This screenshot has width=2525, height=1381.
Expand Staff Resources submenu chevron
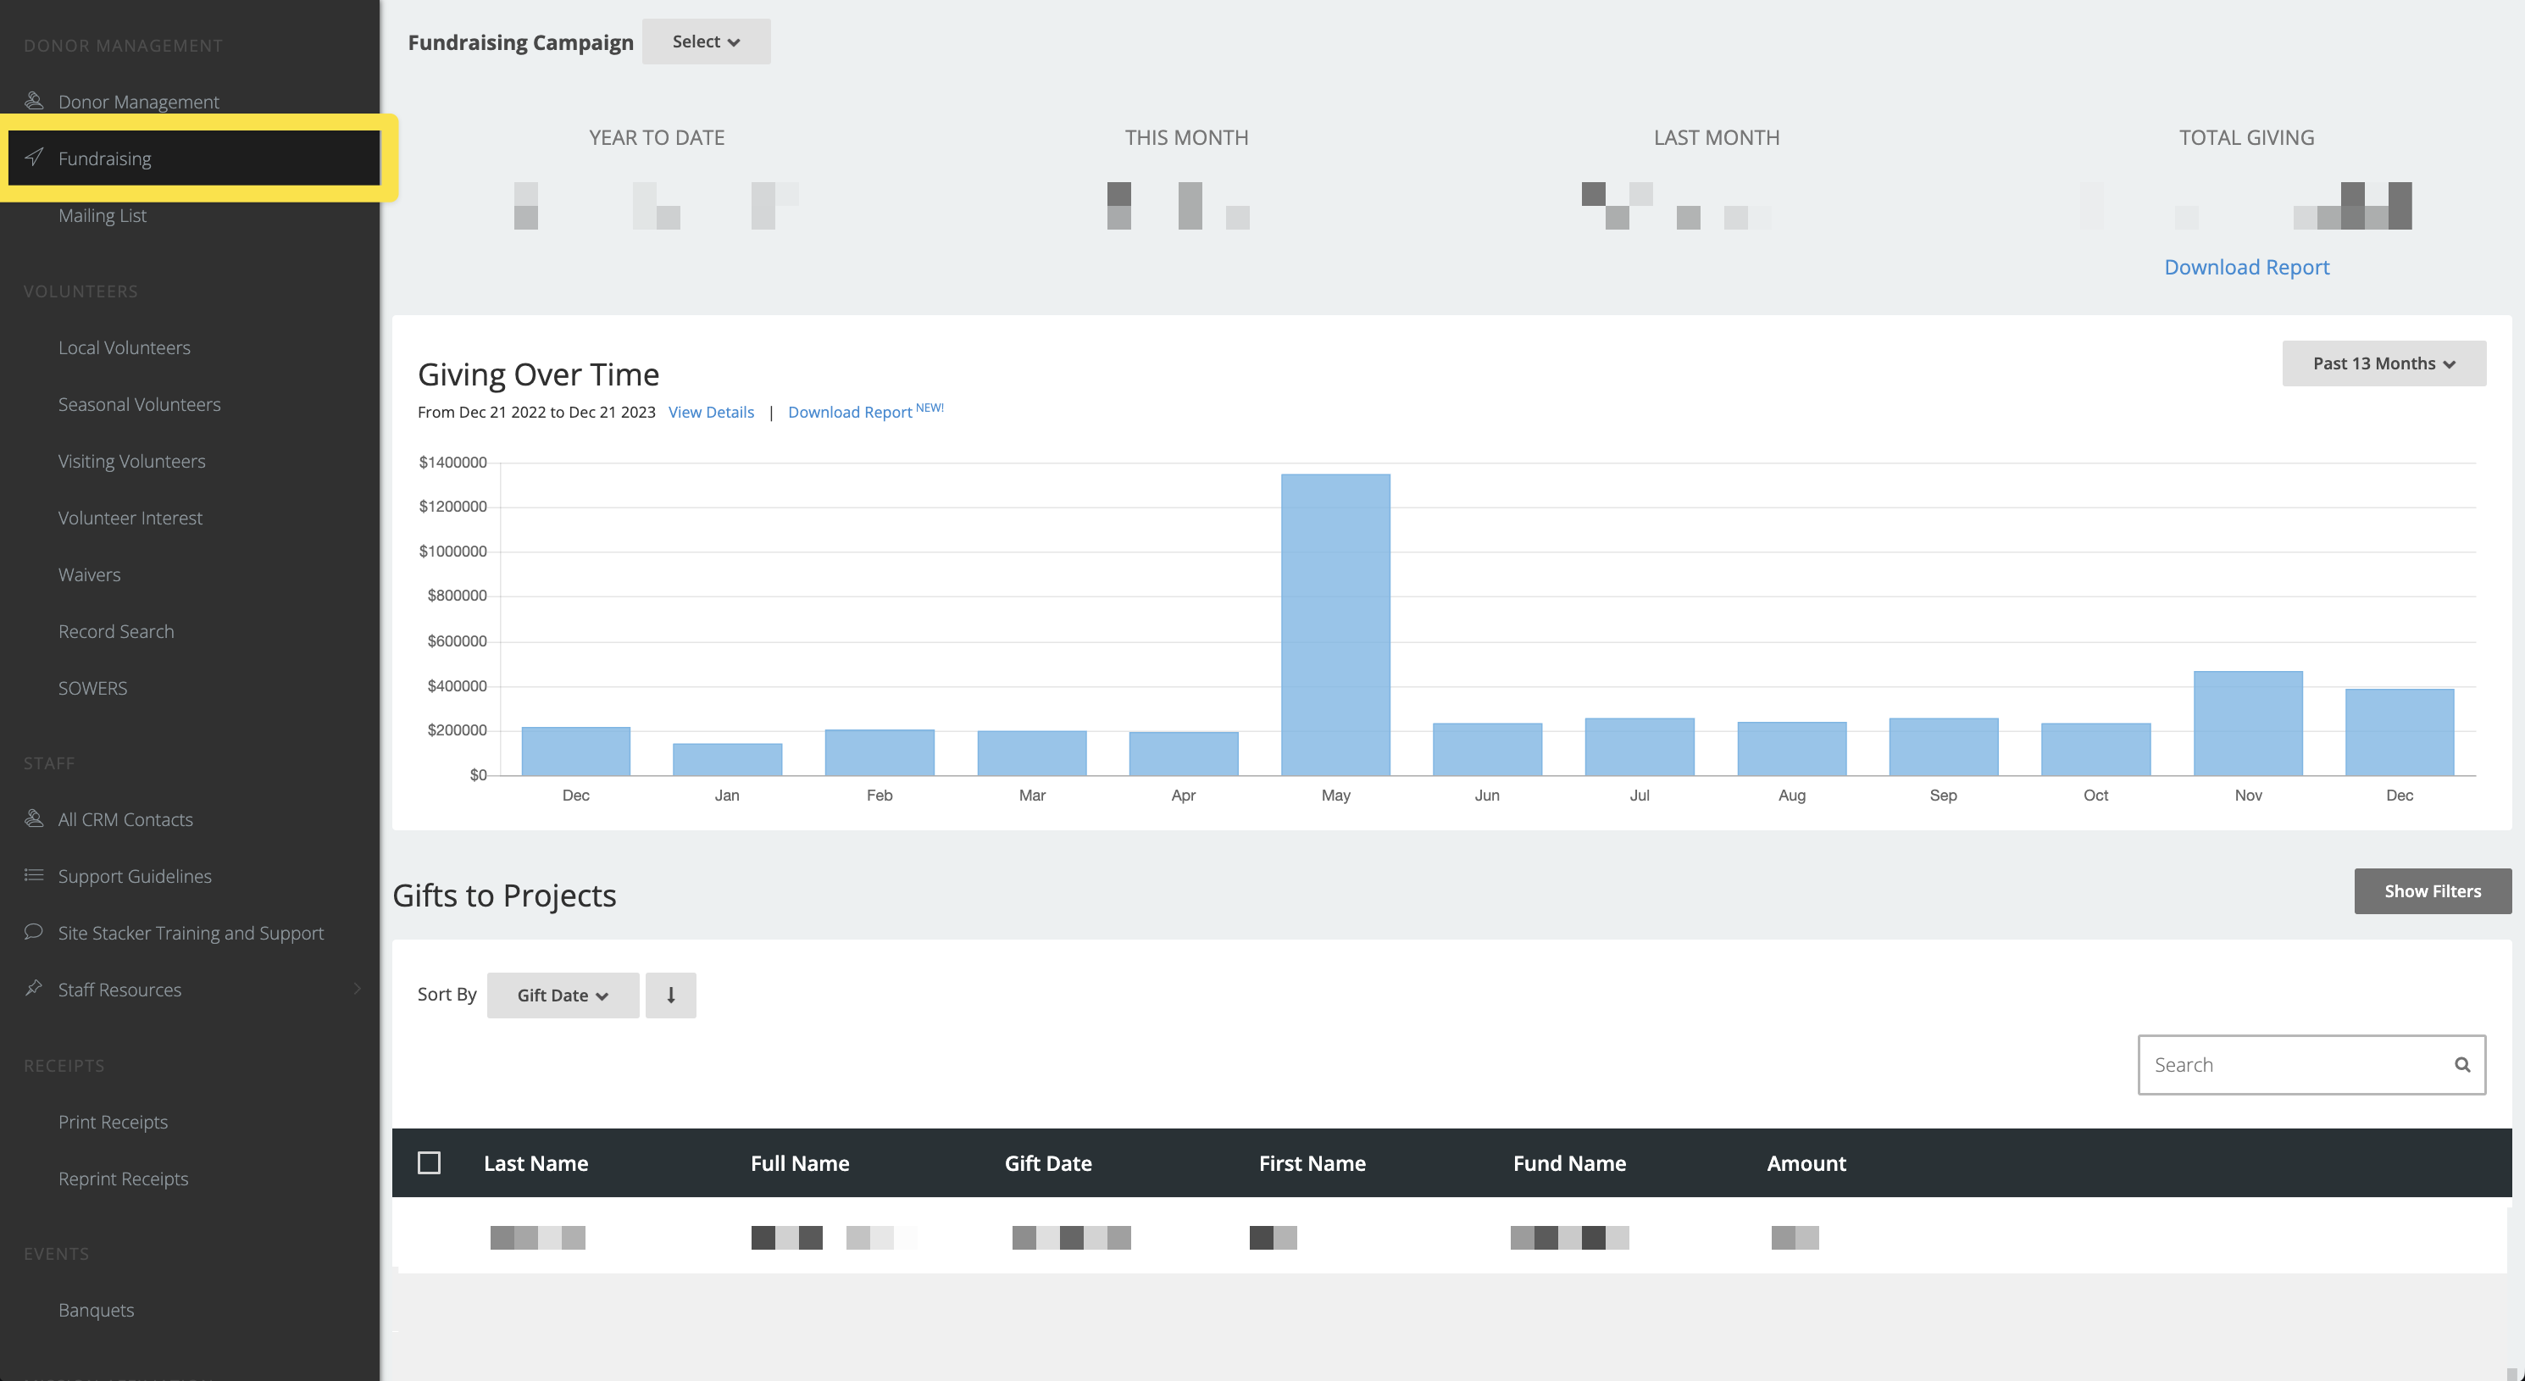pos(357,989)
